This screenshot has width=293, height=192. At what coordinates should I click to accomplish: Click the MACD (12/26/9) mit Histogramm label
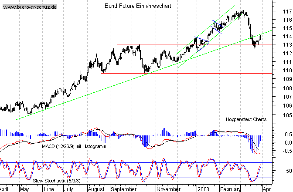click(74, 146)
